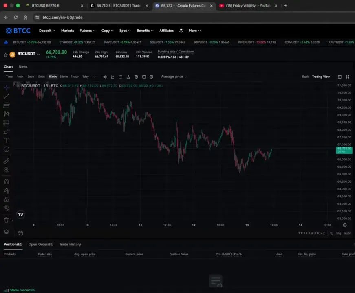Click the fullscreen rectangle chart icon
The height and width of the screenshot is (293, 355).
pyautogui.click(x=144, y=77)
